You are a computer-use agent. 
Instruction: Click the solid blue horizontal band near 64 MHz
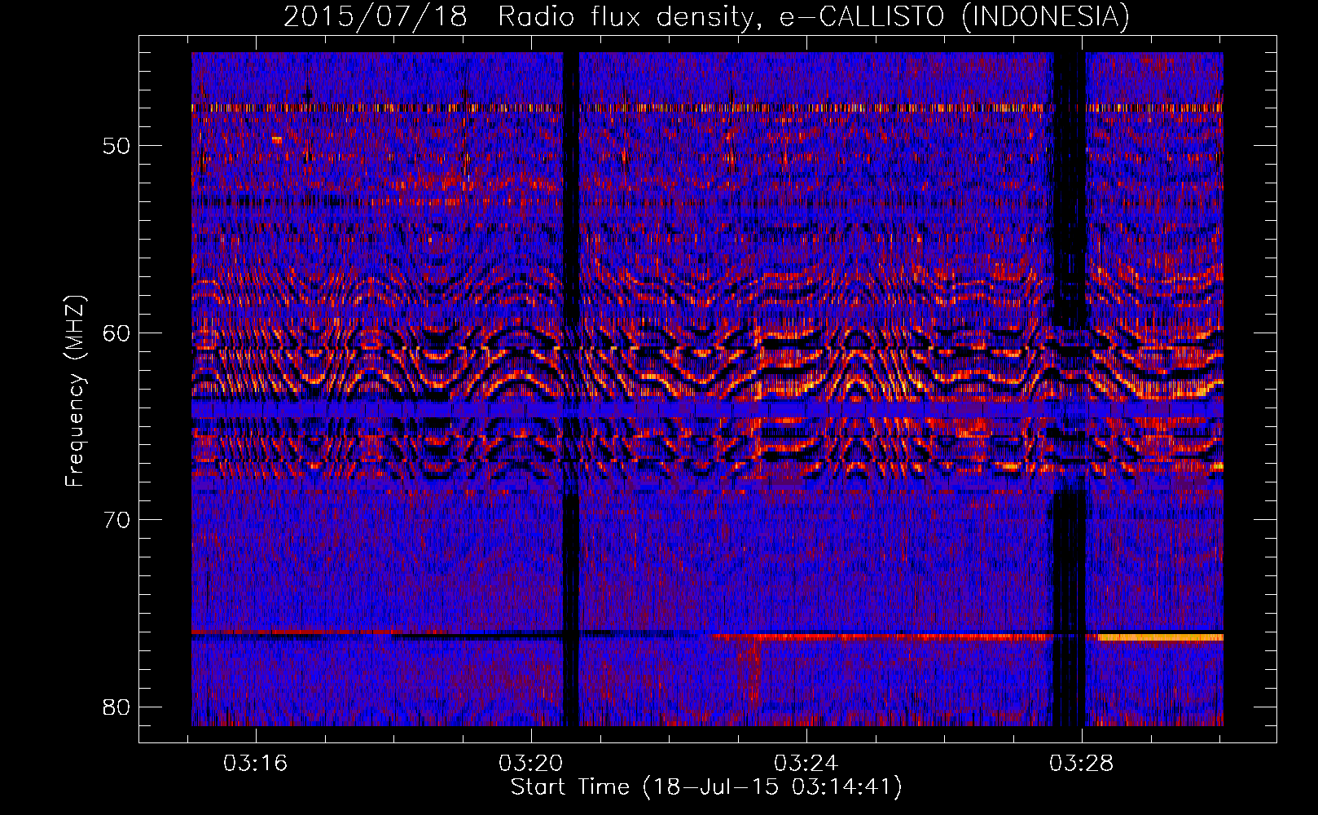pos(707,407)
